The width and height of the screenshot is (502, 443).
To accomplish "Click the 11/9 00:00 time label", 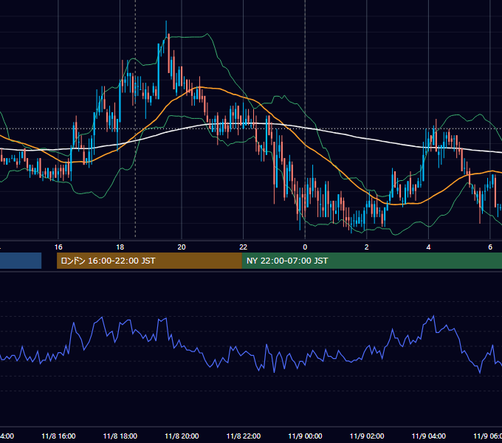I will pos(305,436).
